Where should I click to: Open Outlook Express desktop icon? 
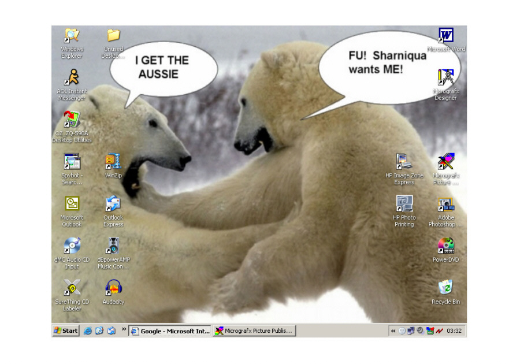(x=113, y=204)
